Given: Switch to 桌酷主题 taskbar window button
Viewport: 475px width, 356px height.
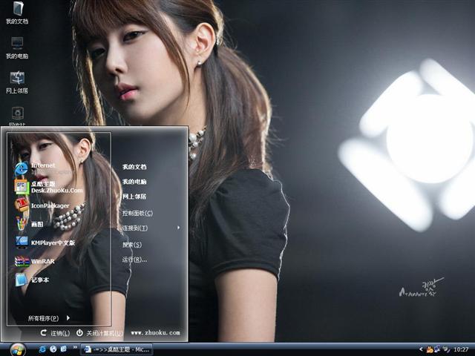Looking at the screenshot, I should tap(117, 349).
